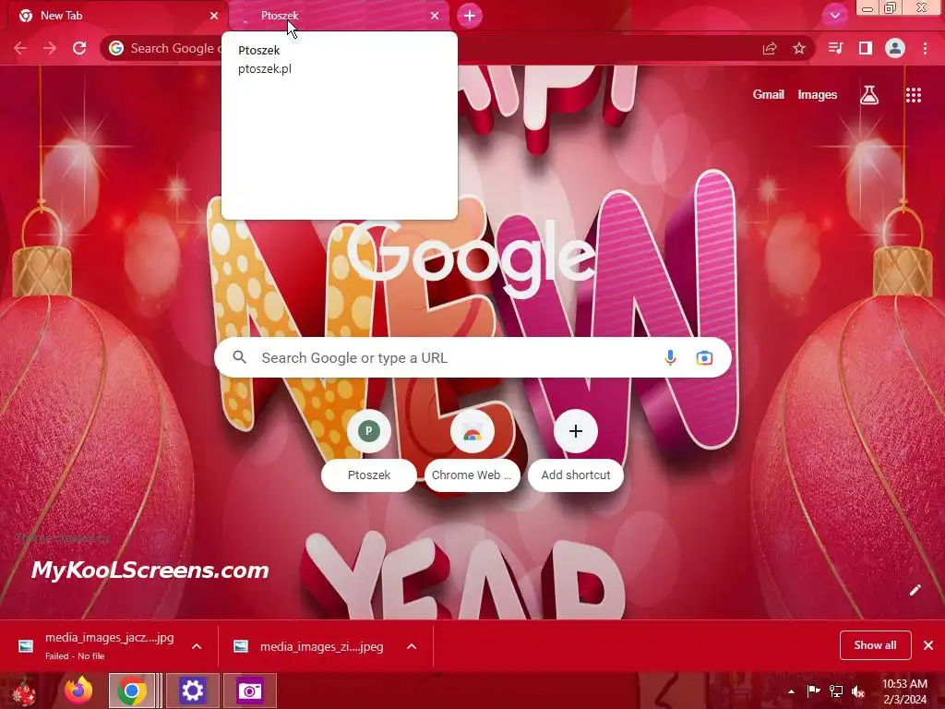Share this page icon in address bar

click(x=770, y=48)
